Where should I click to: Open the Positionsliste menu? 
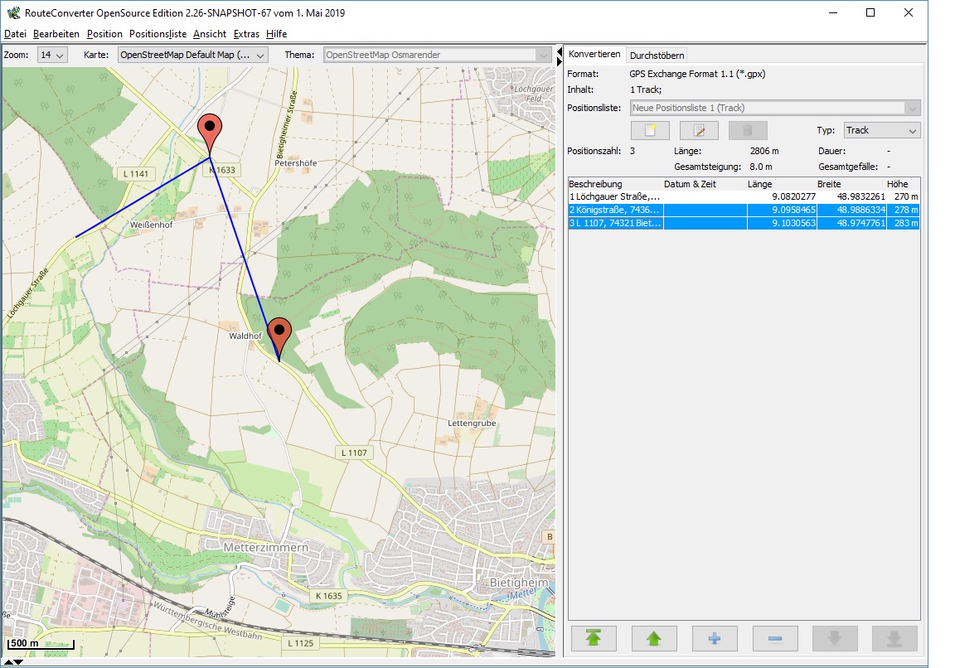tap(158, 34)
